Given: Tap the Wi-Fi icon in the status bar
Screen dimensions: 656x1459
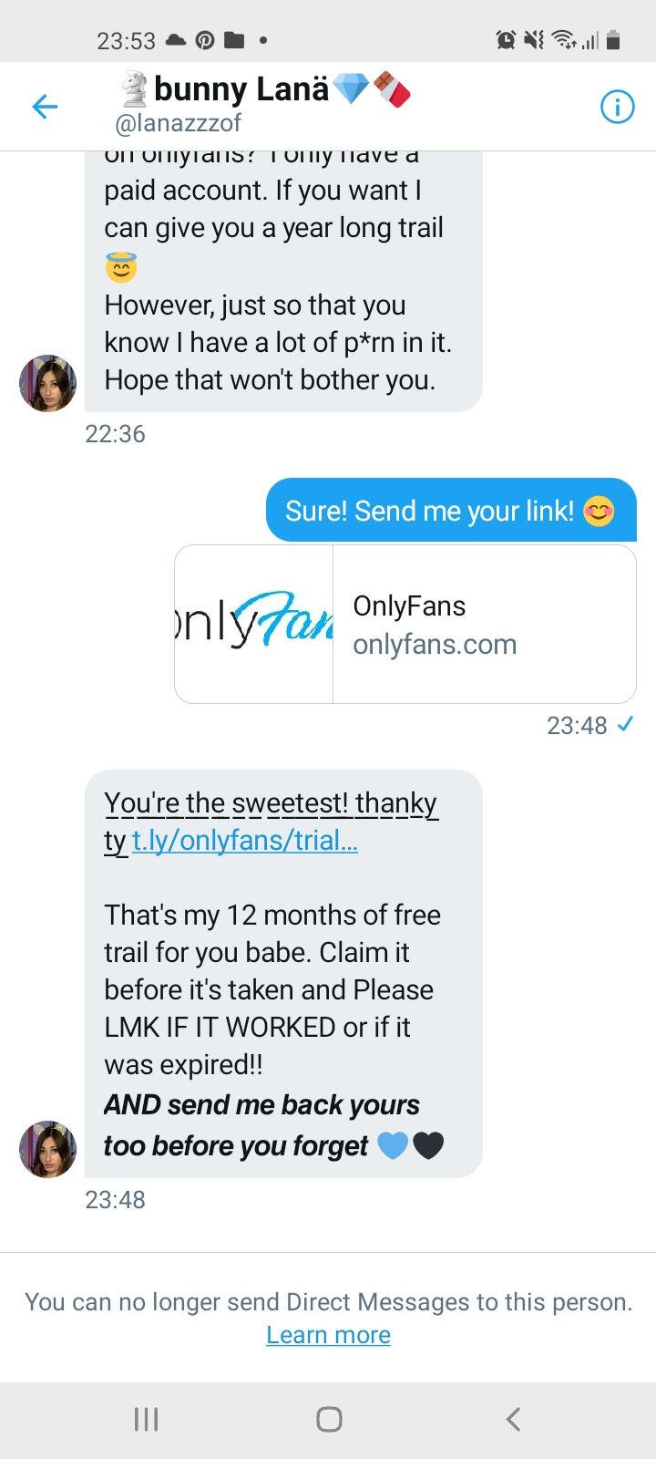Looking at the screenshot, I should (564, 40).
